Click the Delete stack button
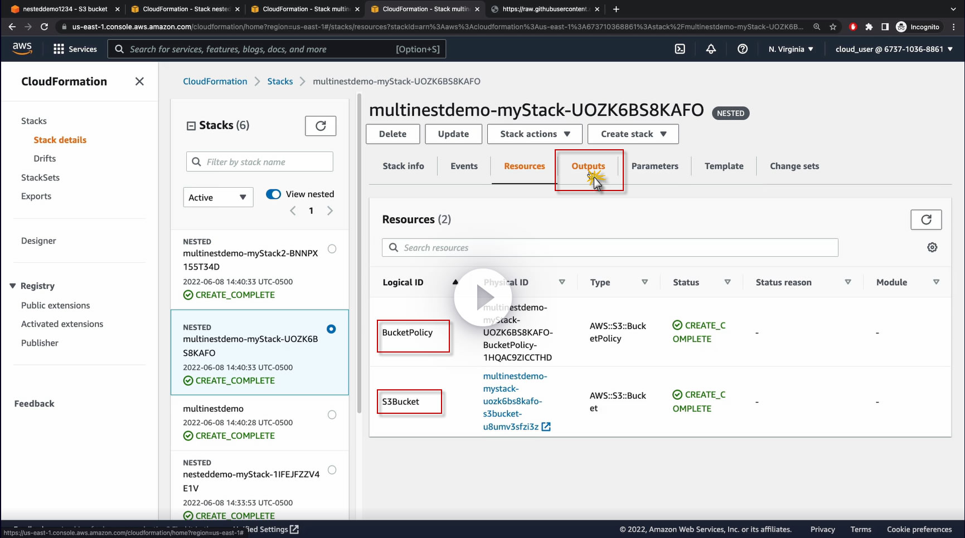Image resolution: width=965 pixels, height=538 pixels. click(392, 134)
